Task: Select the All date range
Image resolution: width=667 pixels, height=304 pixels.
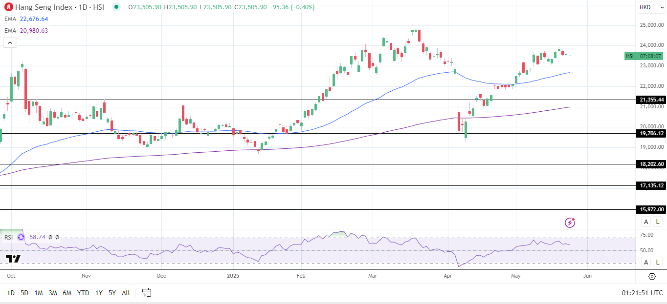Action: (126, 293)
